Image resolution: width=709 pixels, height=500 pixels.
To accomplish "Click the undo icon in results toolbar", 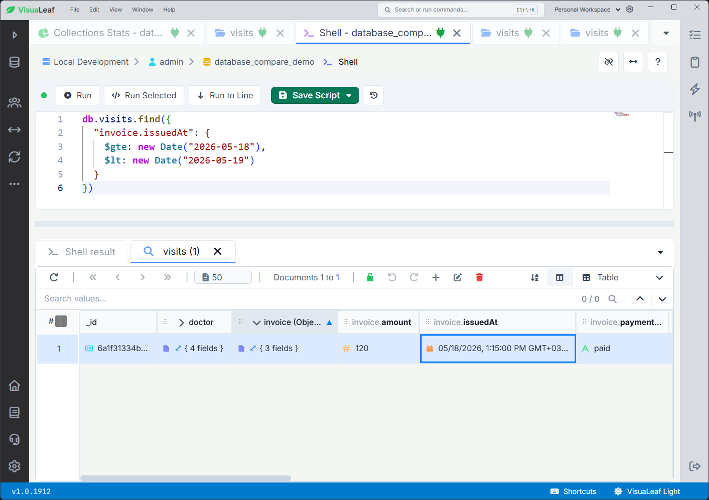I will pyautogui.click(x=392, y=277).
